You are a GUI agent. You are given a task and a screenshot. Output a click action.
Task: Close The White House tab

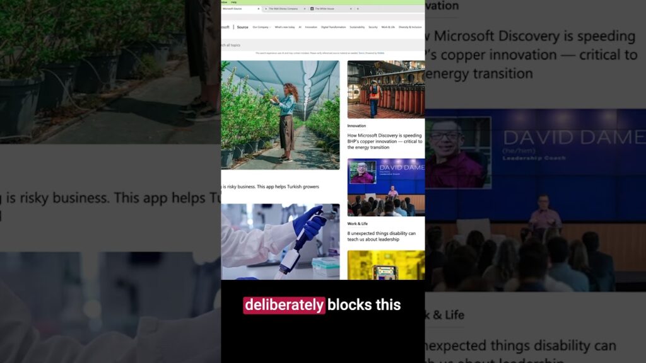pos(351,9)
